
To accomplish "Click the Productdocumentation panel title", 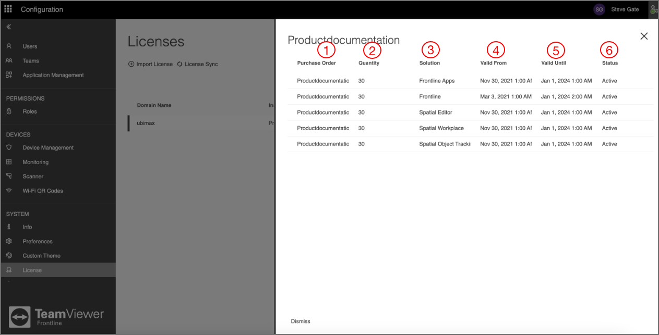I will pyautogui.click(x=344, y=40).
